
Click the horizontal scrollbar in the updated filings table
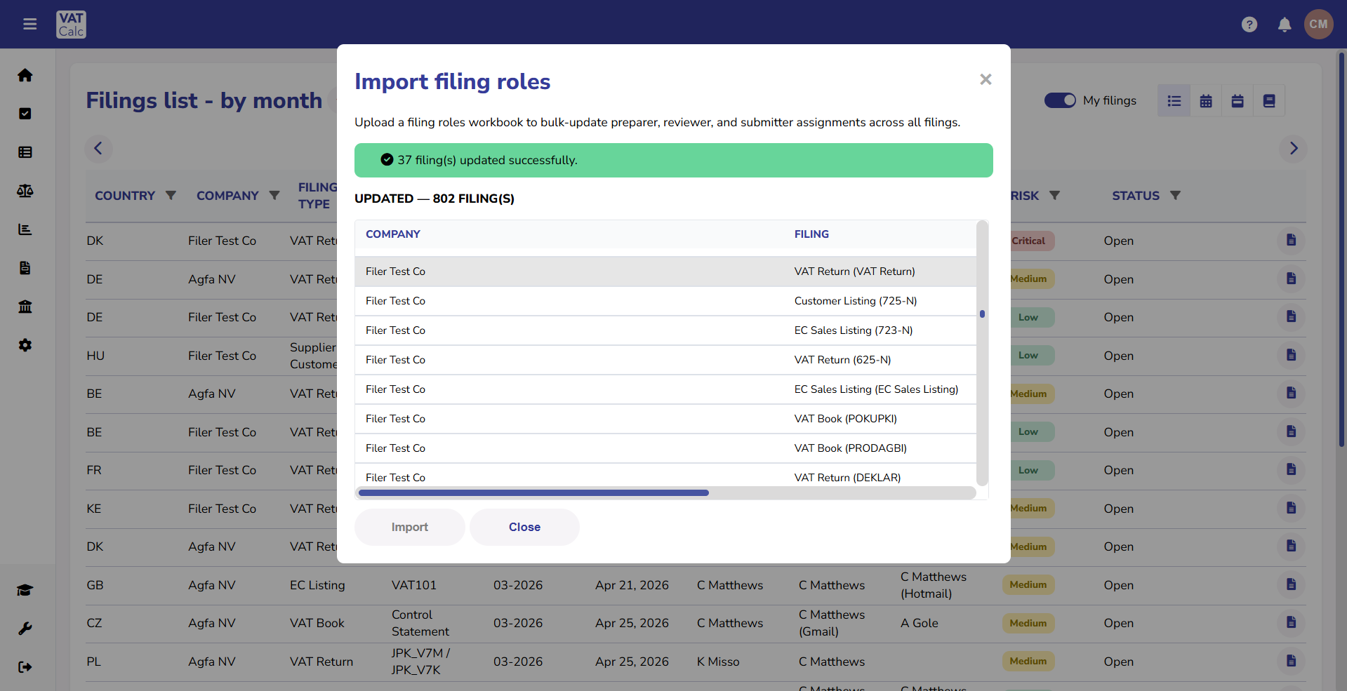tap(533, 493)
